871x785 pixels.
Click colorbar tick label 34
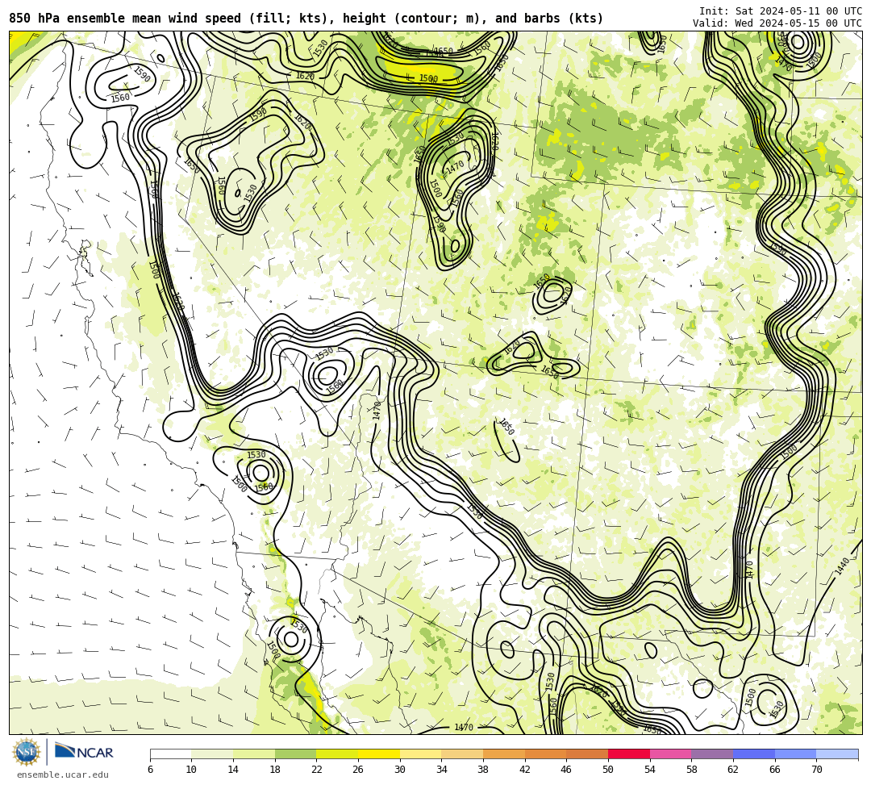coord(442,770)
